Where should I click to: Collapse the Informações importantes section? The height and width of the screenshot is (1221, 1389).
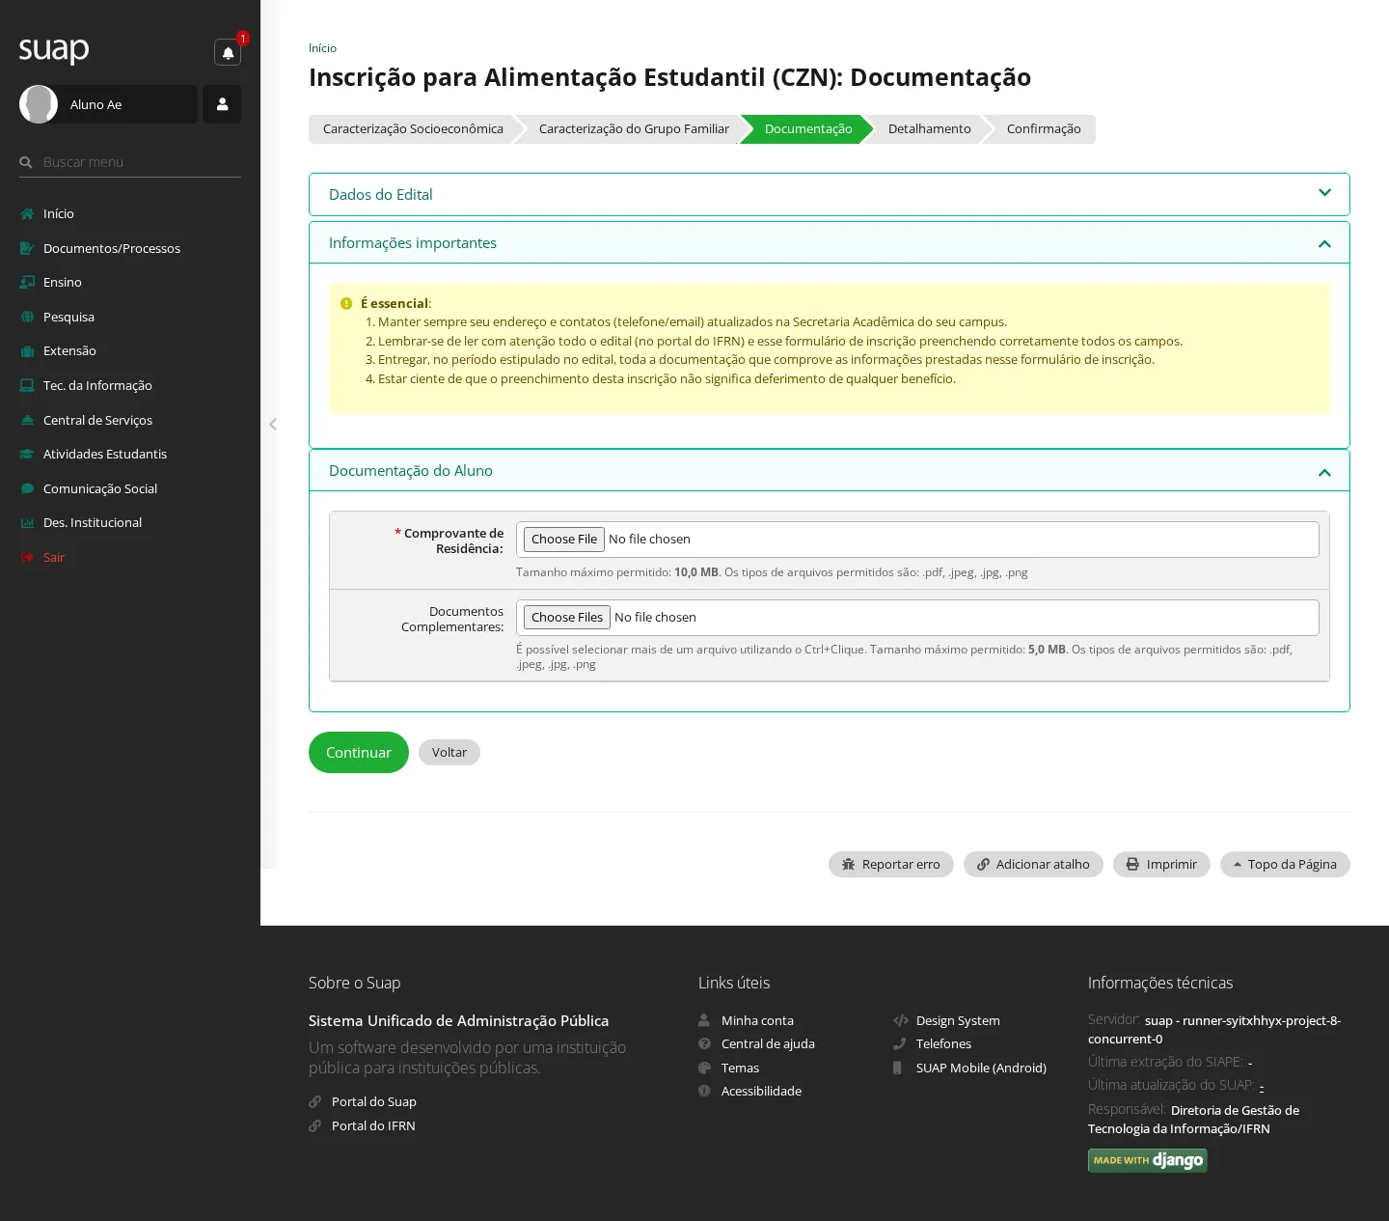coord(830,243)
